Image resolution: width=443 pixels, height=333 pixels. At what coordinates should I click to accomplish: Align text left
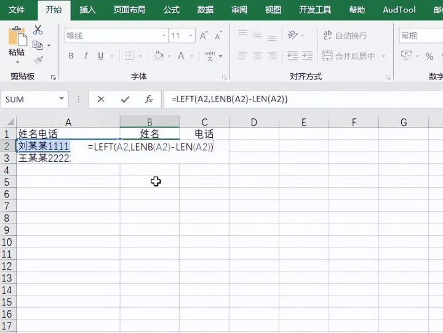point(242,55)
